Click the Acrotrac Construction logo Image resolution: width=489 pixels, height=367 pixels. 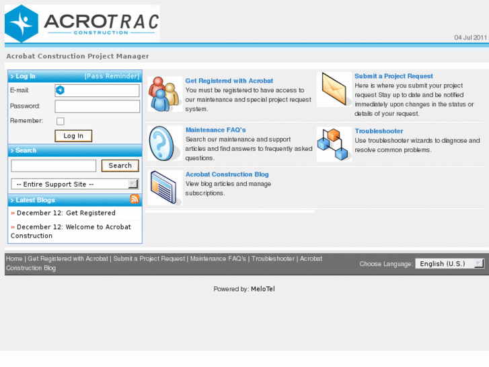pos(82,24)
